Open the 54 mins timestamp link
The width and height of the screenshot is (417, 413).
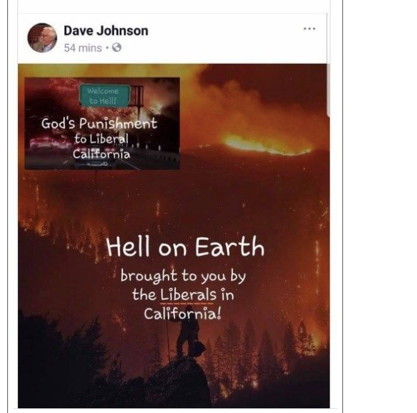point(83,48)
